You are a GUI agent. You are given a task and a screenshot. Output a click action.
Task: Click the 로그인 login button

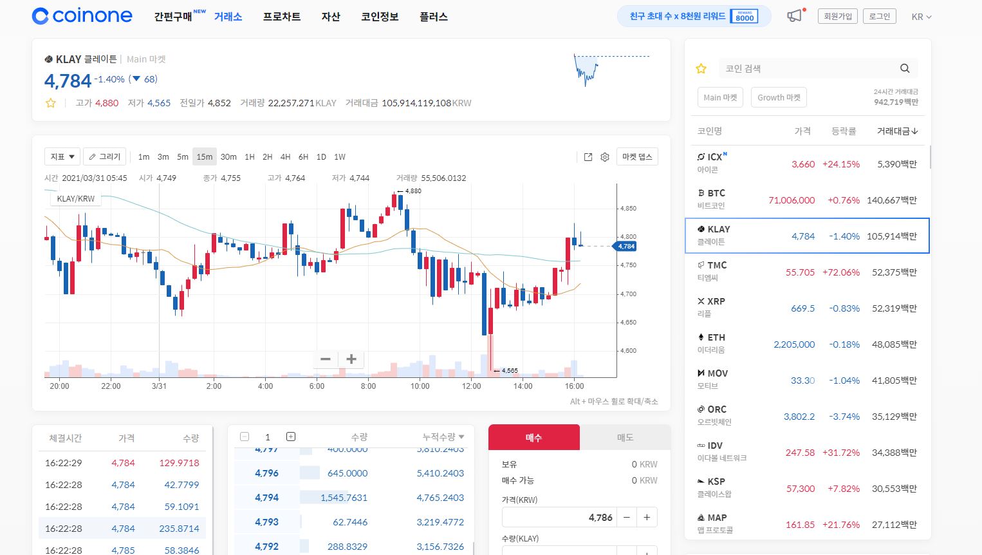[x=880, y=16]
